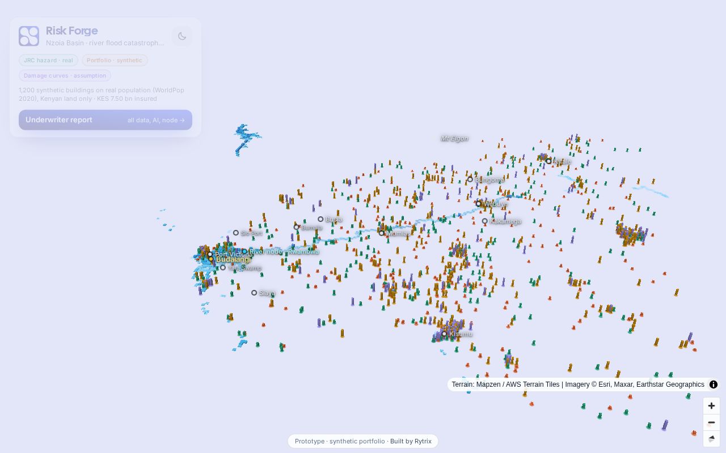Viewport: 726px width, 453px height.
Task: Select the 'Damage curves · assumption' chip
Action: (x=65, y=75)
